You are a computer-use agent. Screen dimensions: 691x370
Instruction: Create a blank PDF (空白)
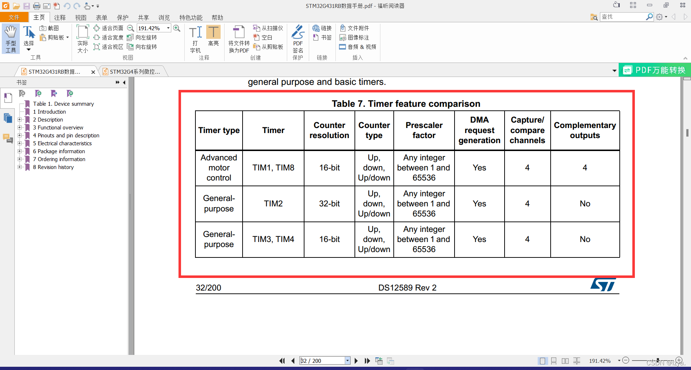coord(263,37)
